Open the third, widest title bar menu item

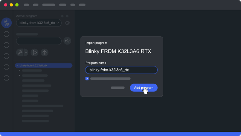49,5
